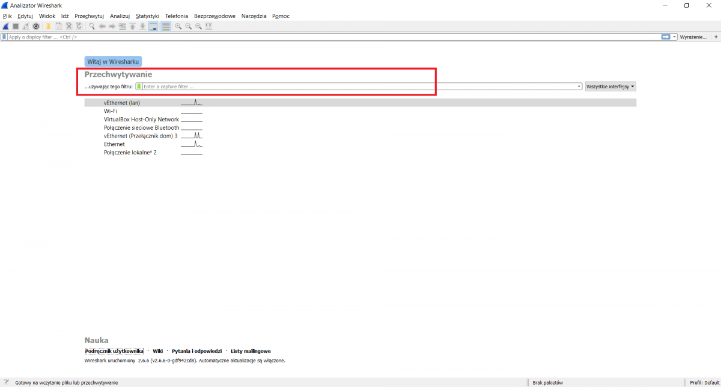721x387 pixels.
Task: Select the Ethernet interface row
Action: pos(360,144)
